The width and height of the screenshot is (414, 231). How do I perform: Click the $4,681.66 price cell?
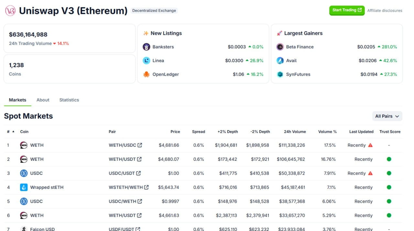169,145
